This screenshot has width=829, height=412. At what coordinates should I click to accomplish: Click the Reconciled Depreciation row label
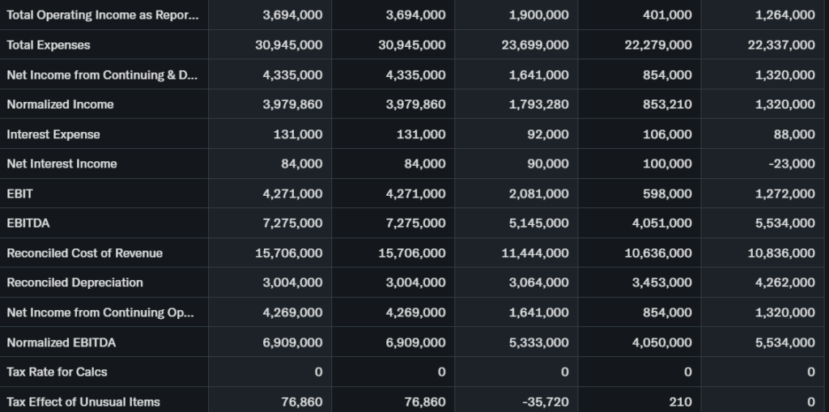coord(74,282)
